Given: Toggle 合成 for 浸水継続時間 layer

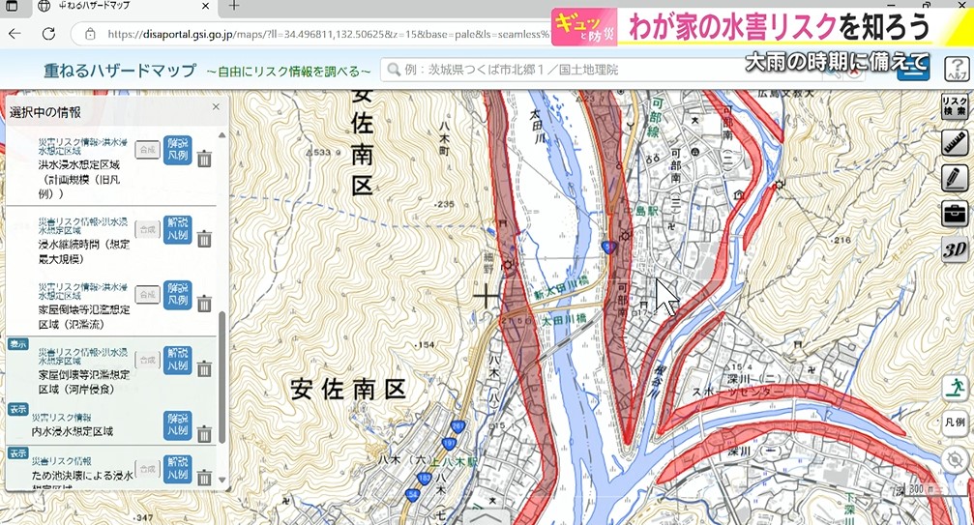Looking at the screenshot, I should [148, 229].
